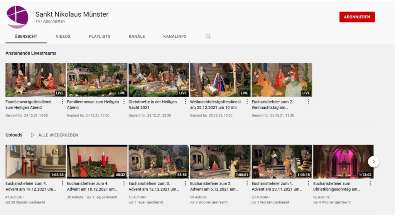Click the 1:00:01 video thumbnail
Viewport: 395px width, 215px height.
[x=220, y=162]
